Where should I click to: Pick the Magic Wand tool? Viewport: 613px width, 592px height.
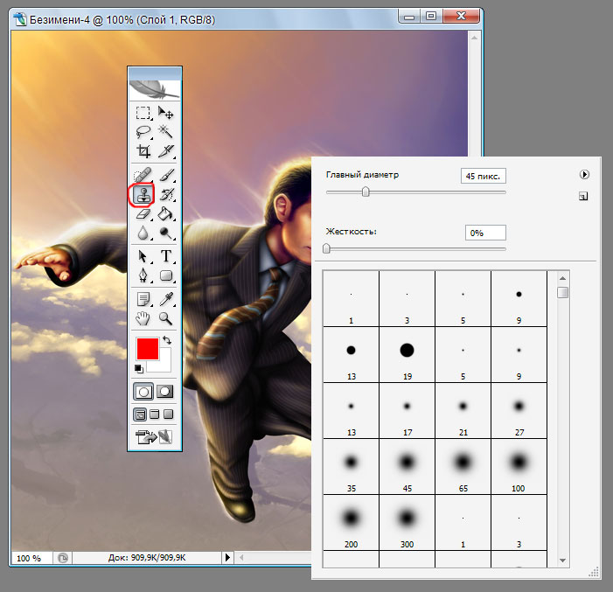tap(166, 132)
